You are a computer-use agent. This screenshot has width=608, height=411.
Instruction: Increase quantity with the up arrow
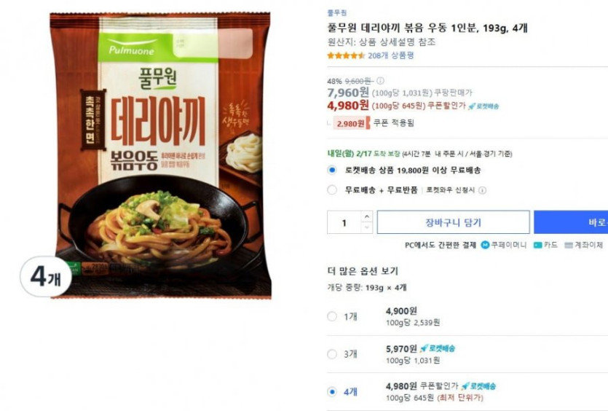pyautogui.click(x=367, y=216)
